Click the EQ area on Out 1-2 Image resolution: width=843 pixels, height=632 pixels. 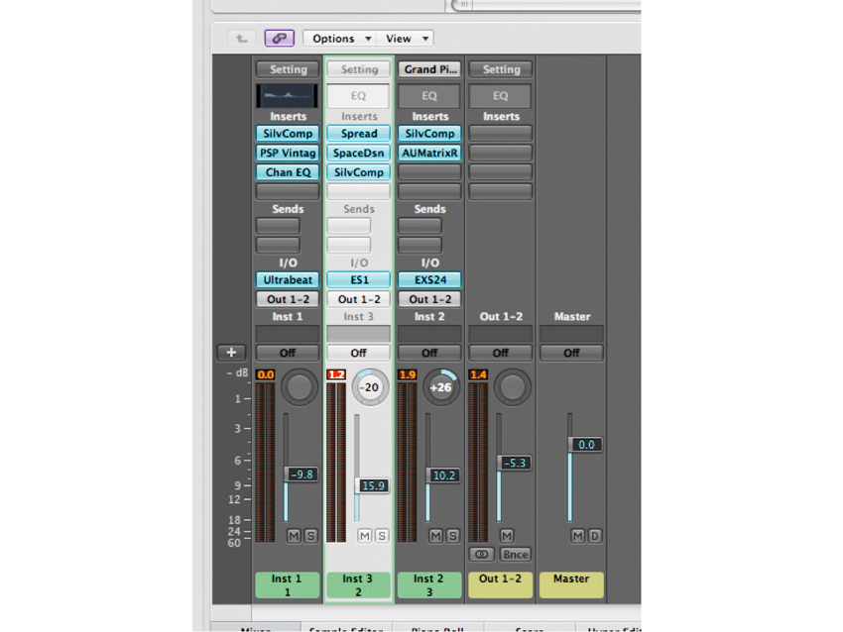click(501, 96)
